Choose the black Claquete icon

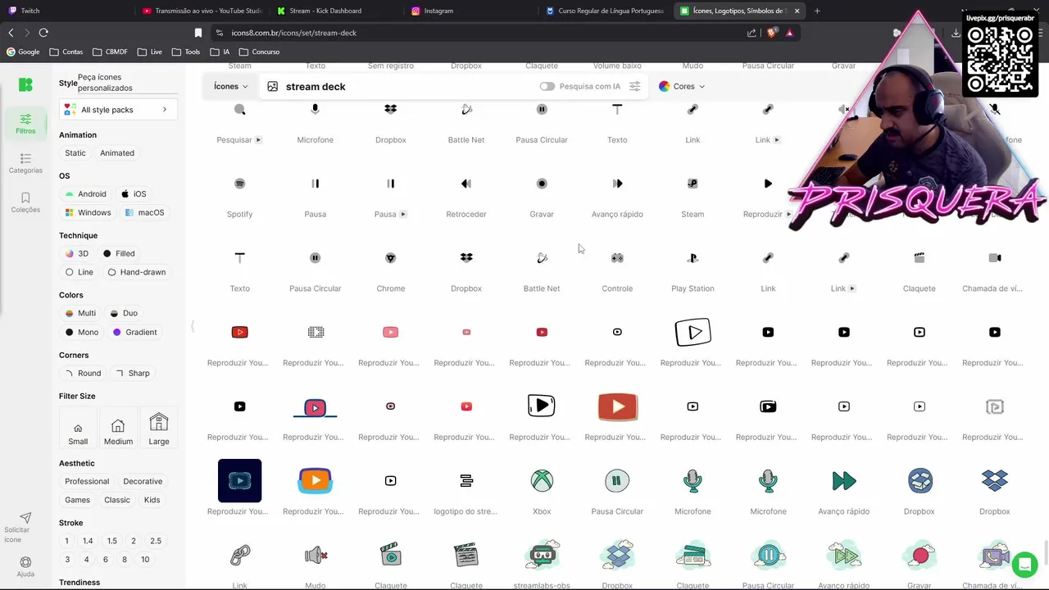[920, 258]
